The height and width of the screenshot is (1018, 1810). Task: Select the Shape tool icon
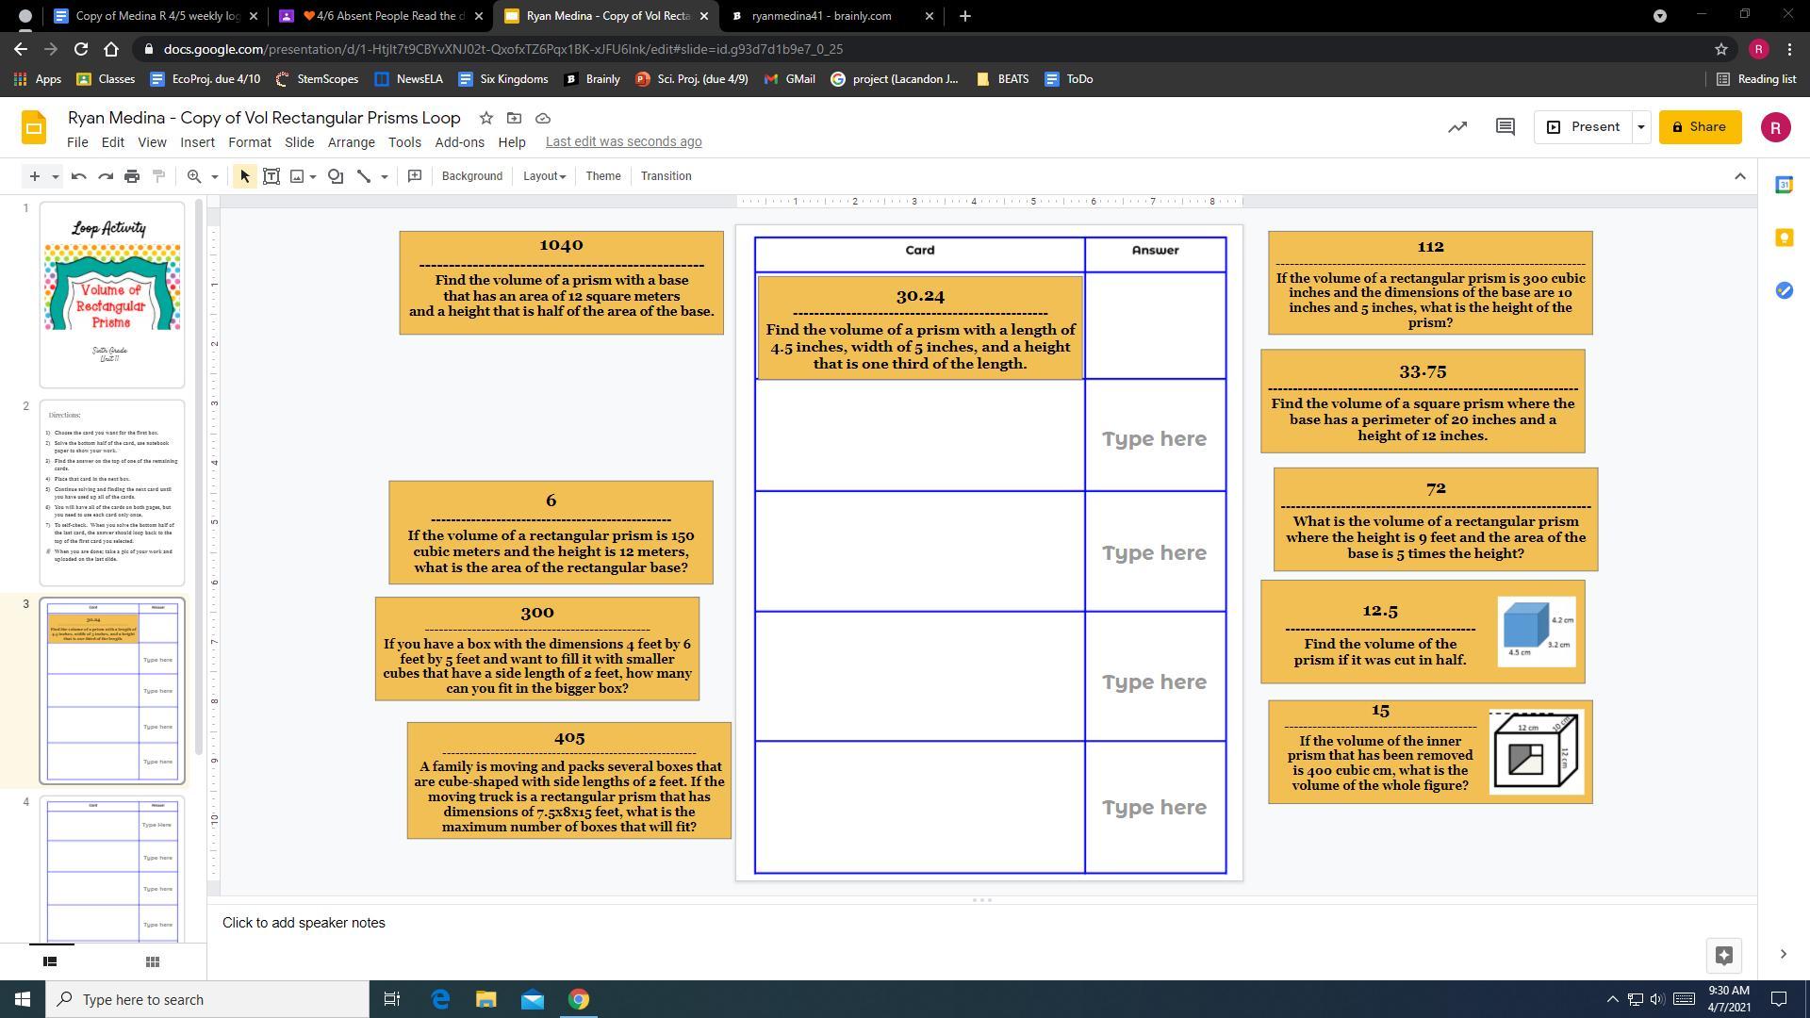pos(336,176)
